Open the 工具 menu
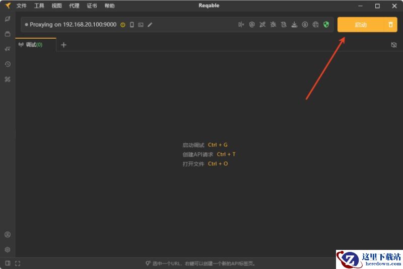The image size is (403, 269). pos(39,6)
